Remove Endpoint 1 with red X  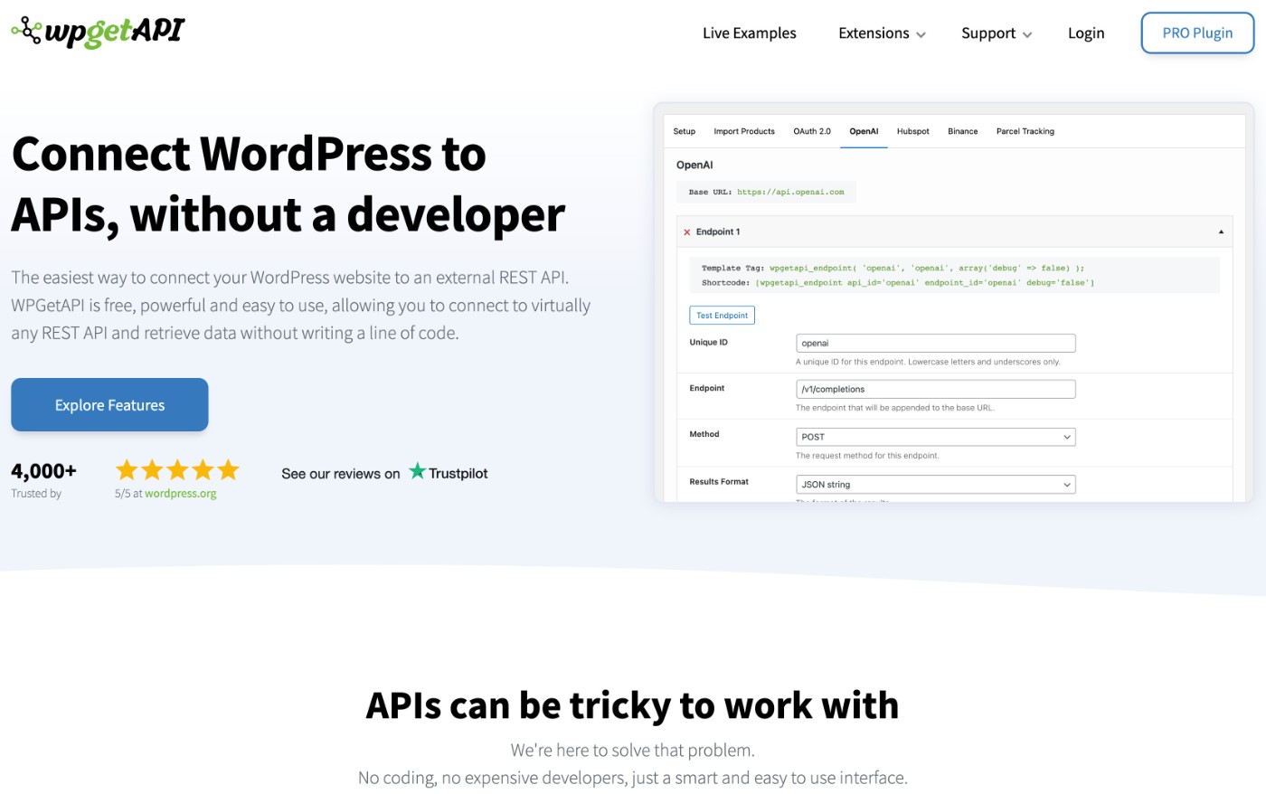point(687,232)
